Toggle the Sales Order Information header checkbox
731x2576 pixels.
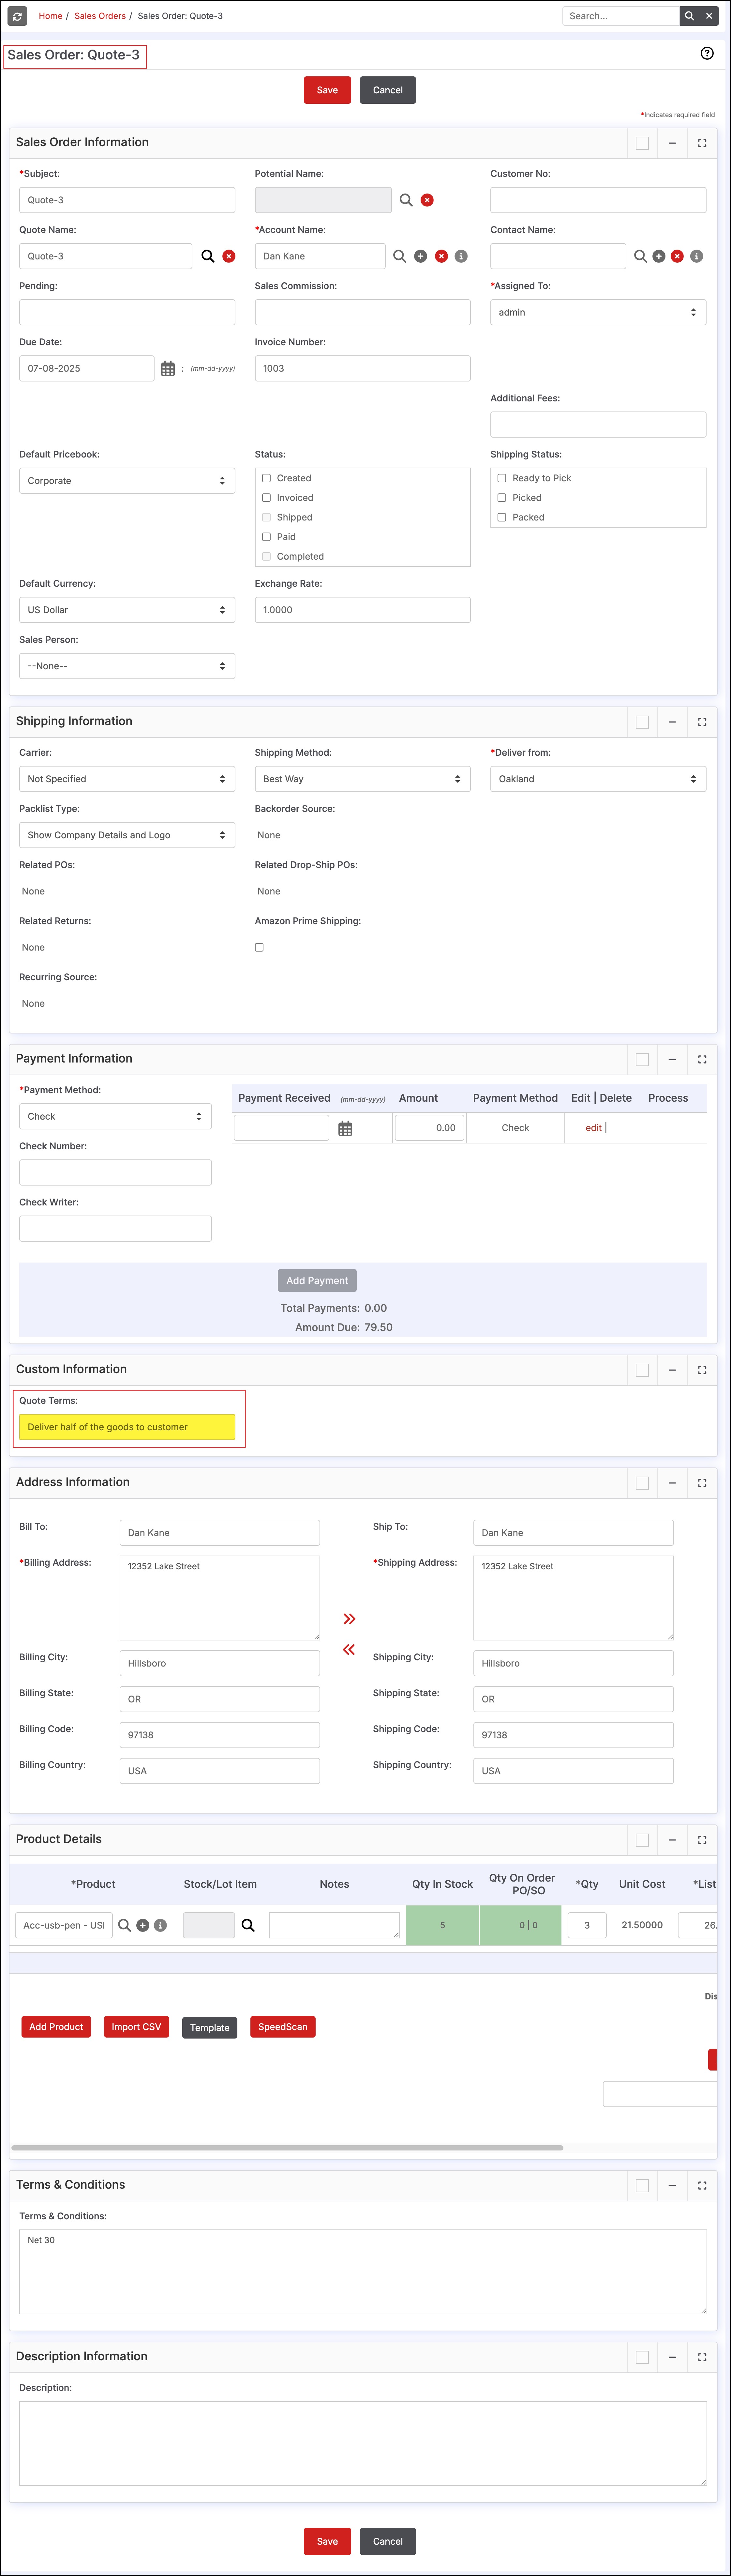(642, 143)
